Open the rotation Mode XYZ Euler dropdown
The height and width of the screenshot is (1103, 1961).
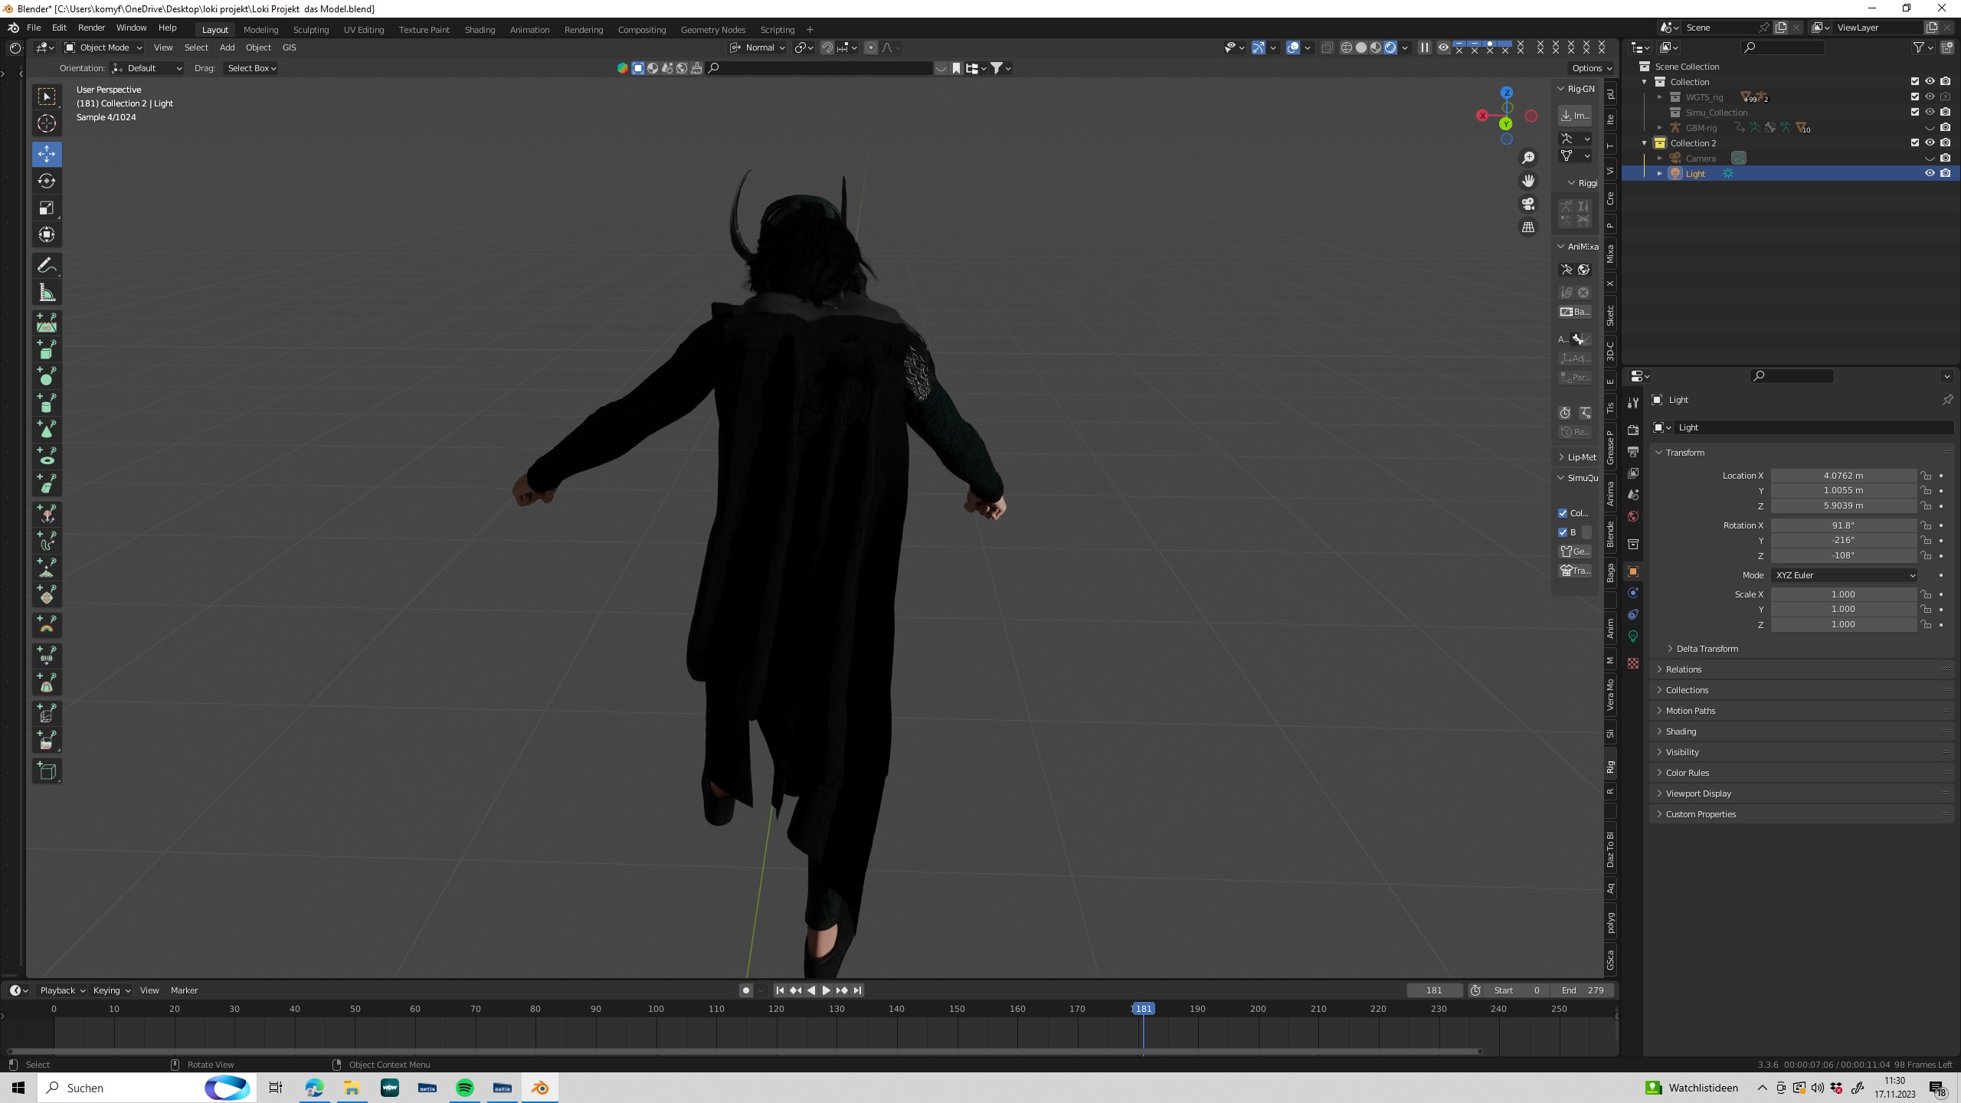[x=1843, y=575]
